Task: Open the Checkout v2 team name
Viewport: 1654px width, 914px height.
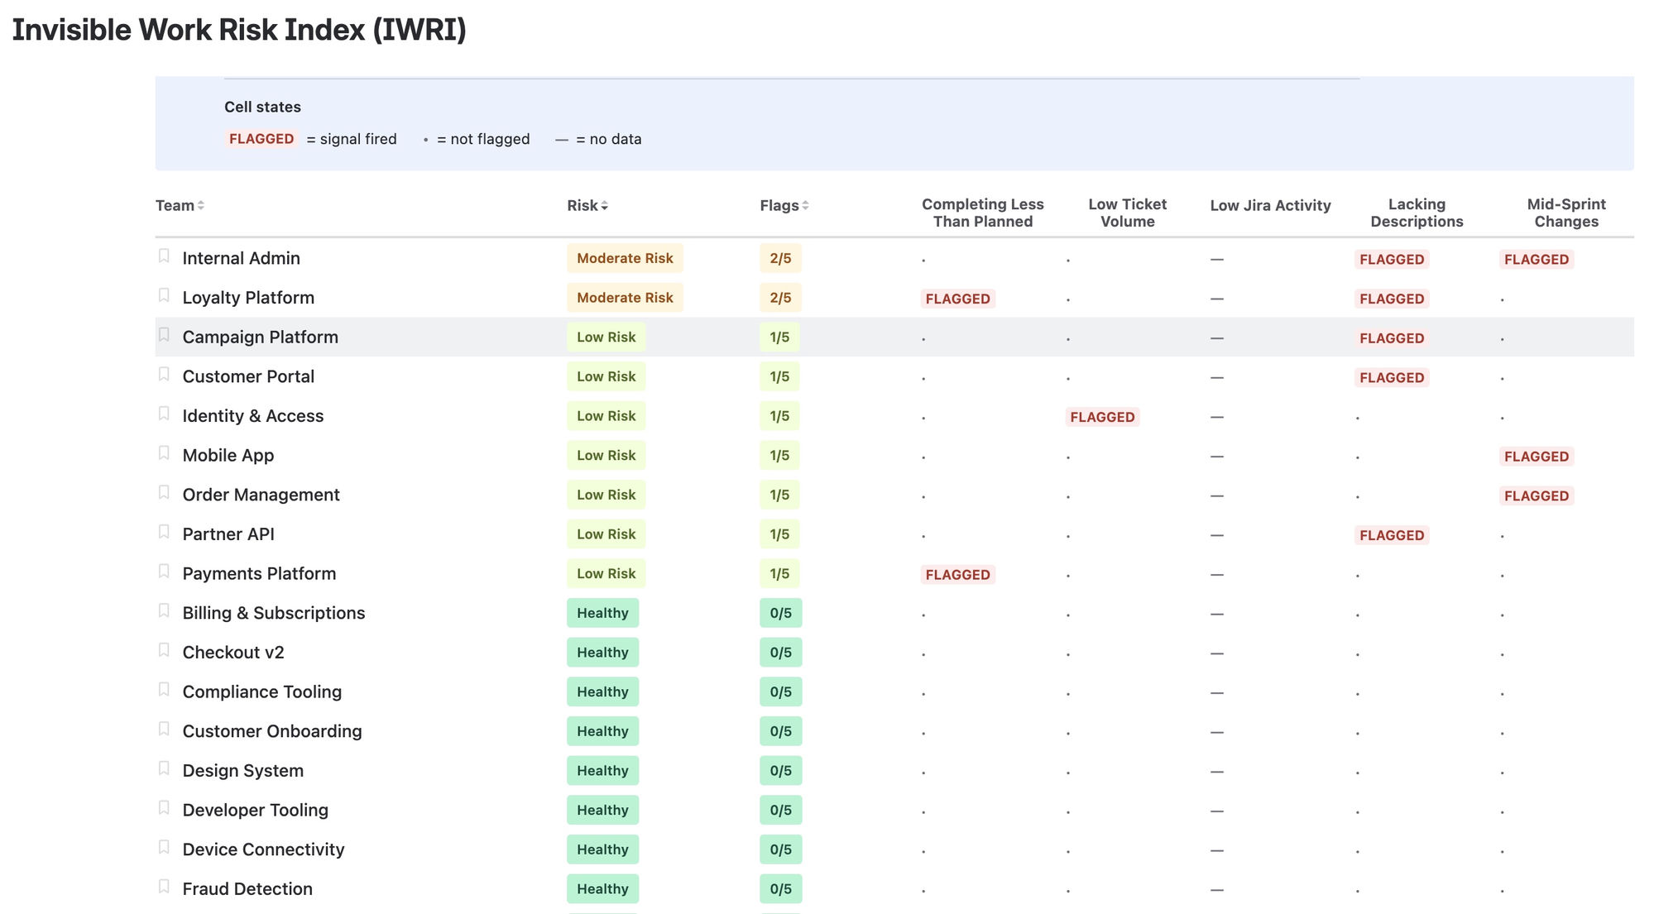Action: coord(233,652)
